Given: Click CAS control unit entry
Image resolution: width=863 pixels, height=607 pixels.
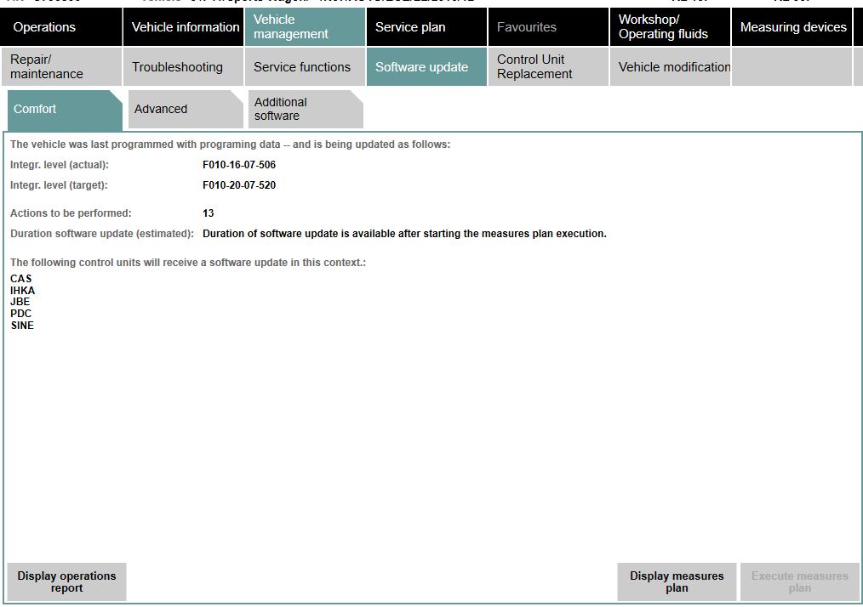Looking at the screenshot, I should coord(21,279).
